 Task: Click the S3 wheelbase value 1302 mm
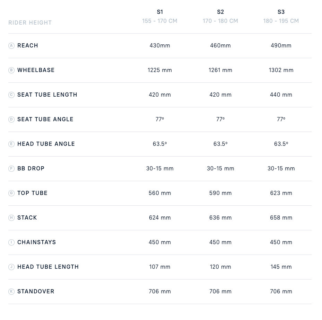pyautogui.click(x=281, y=70)
